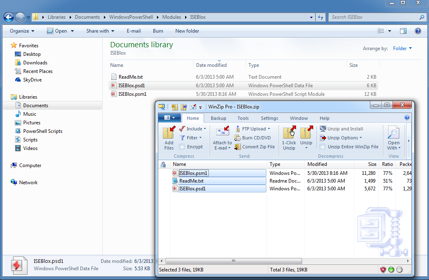Open the Filter dropdown in WinZip
Image resolution: width=429 pixels, height=280 pixels.
[x=191, y=138]
